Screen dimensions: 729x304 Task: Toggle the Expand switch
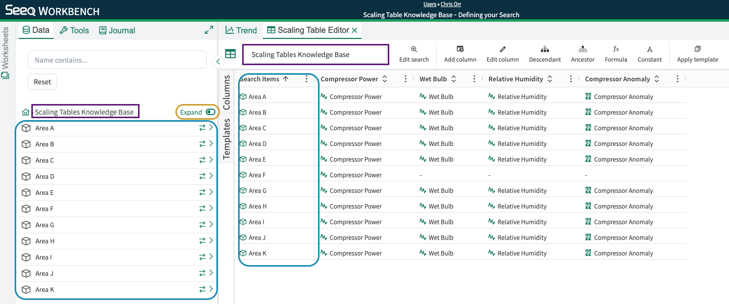tap(210, 112)
